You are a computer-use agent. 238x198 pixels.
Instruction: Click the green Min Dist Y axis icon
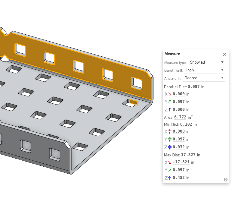170,139
